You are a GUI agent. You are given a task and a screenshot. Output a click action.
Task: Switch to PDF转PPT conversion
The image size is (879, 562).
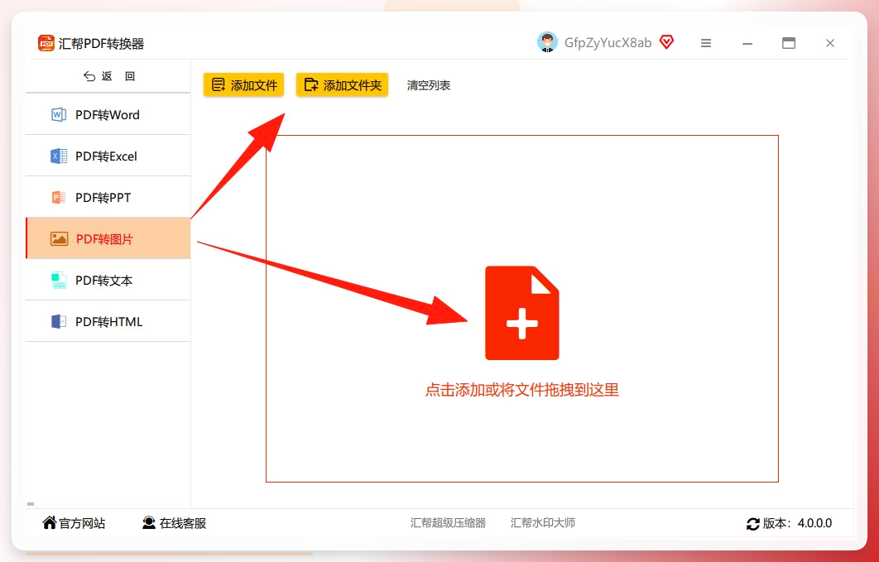pyautogui.click(x=108, y=197)
